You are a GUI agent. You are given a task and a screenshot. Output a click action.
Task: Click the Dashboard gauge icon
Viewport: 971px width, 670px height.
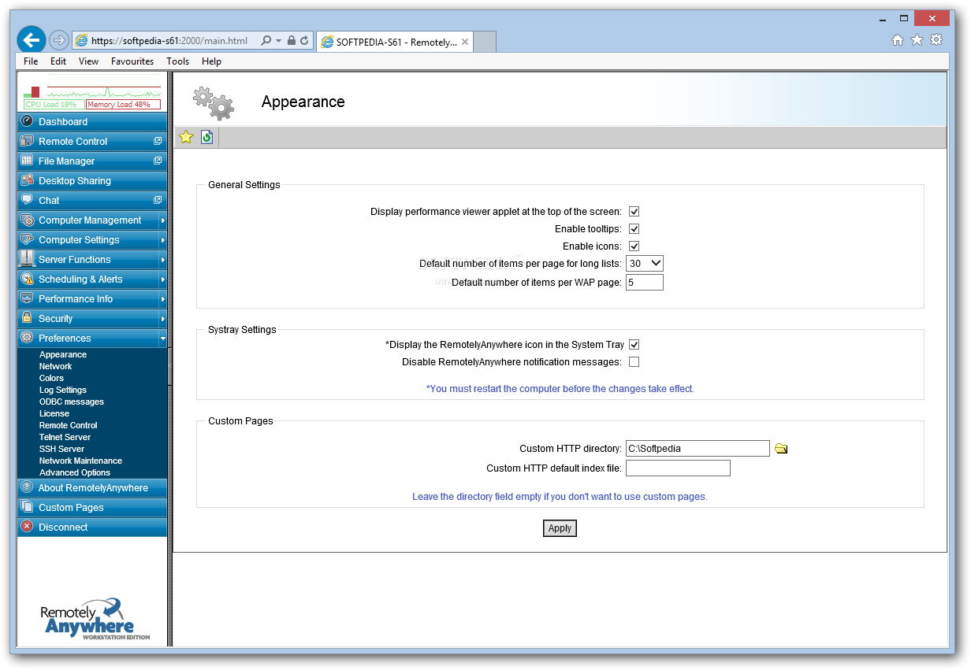tap(27, 121)
